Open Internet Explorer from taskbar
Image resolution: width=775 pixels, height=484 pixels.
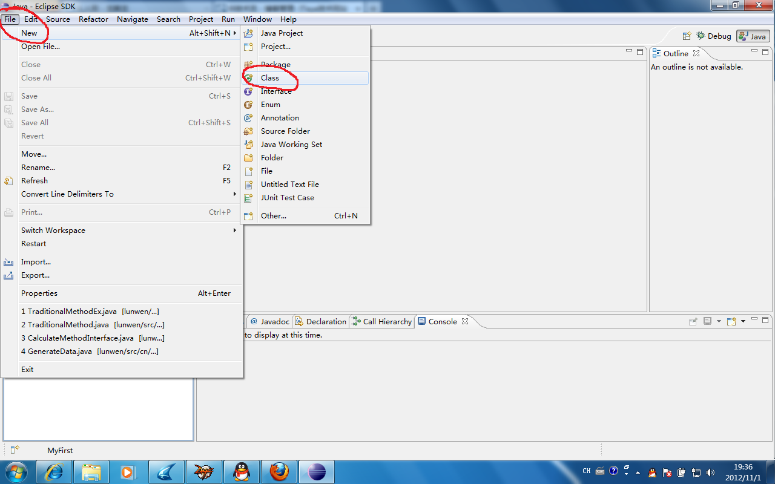54,471
